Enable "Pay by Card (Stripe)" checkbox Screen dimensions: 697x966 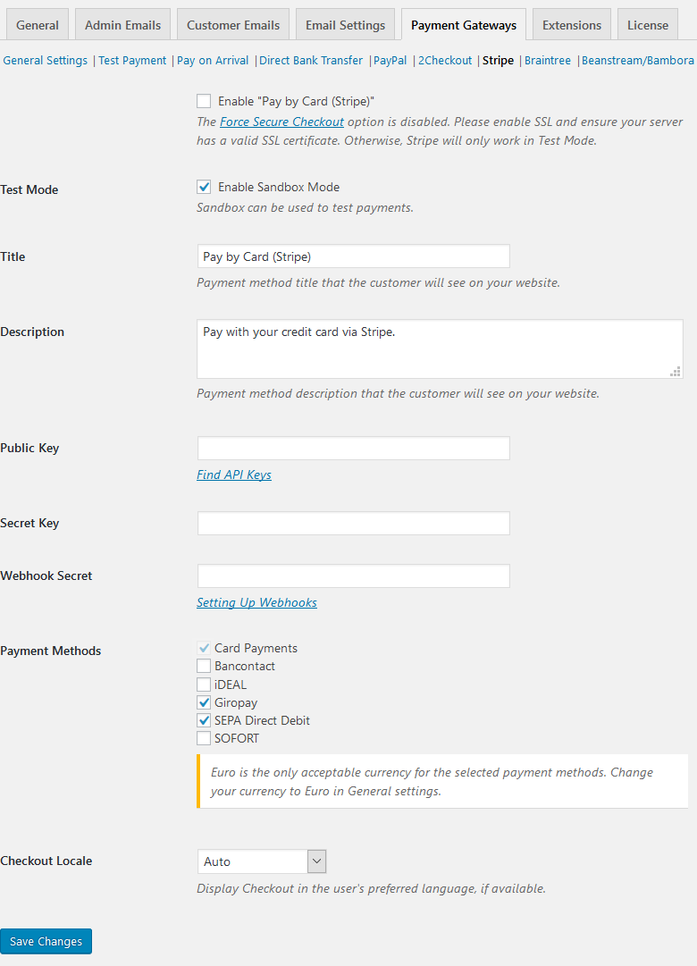point(204,102)
